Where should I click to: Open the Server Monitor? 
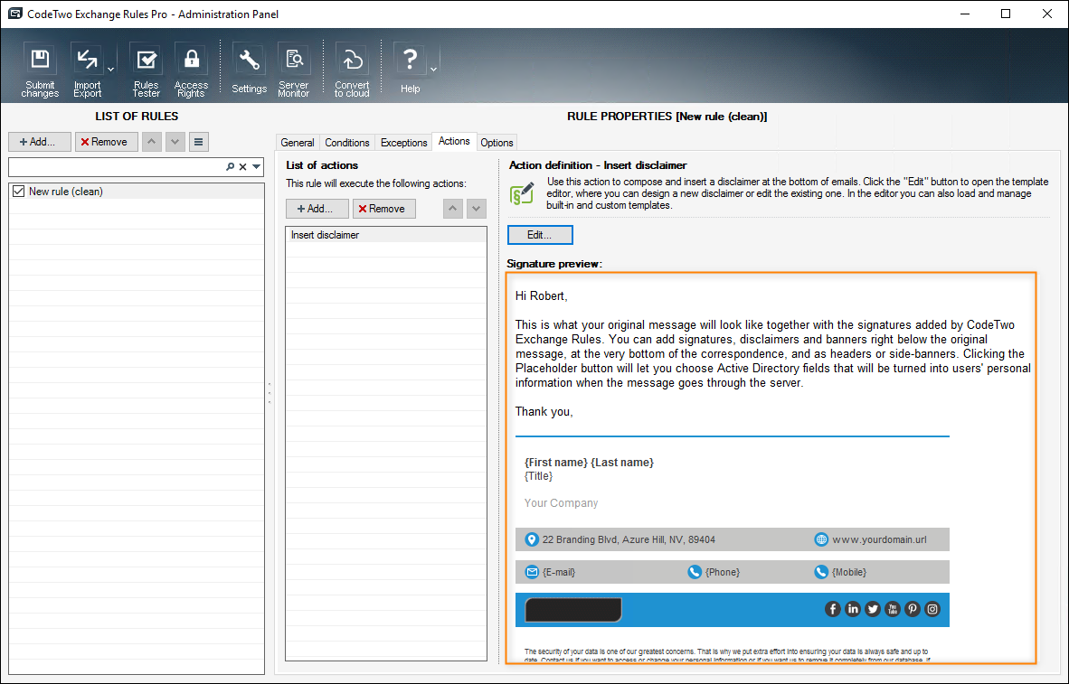294,70
